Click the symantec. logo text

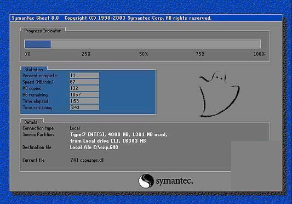(174, 181)
